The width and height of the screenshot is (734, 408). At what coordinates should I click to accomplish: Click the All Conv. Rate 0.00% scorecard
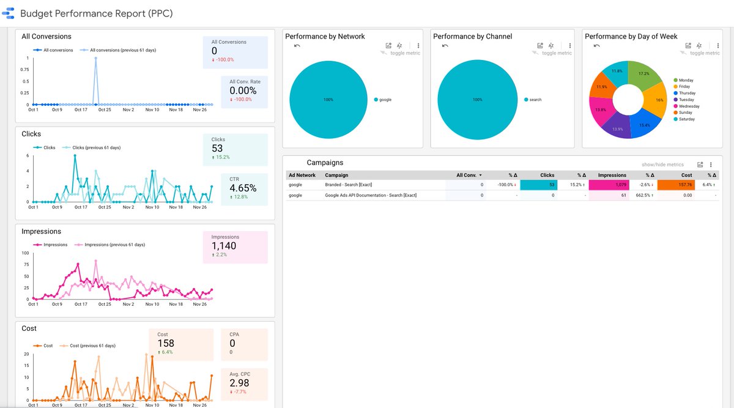(x=243, y=92)
